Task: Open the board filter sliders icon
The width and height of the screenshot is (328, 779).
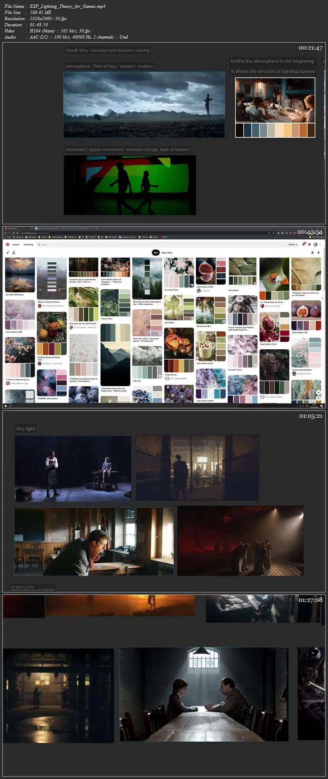Action: 312,253
